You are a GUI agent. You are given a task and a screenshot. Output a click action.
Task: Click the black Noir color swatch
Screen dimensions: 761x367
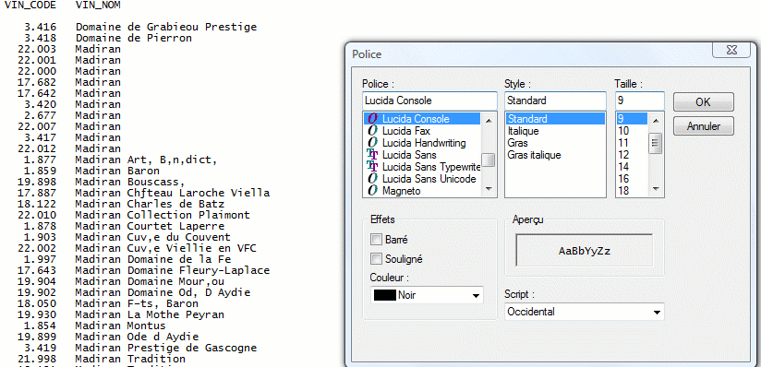(x=385, y=295)
